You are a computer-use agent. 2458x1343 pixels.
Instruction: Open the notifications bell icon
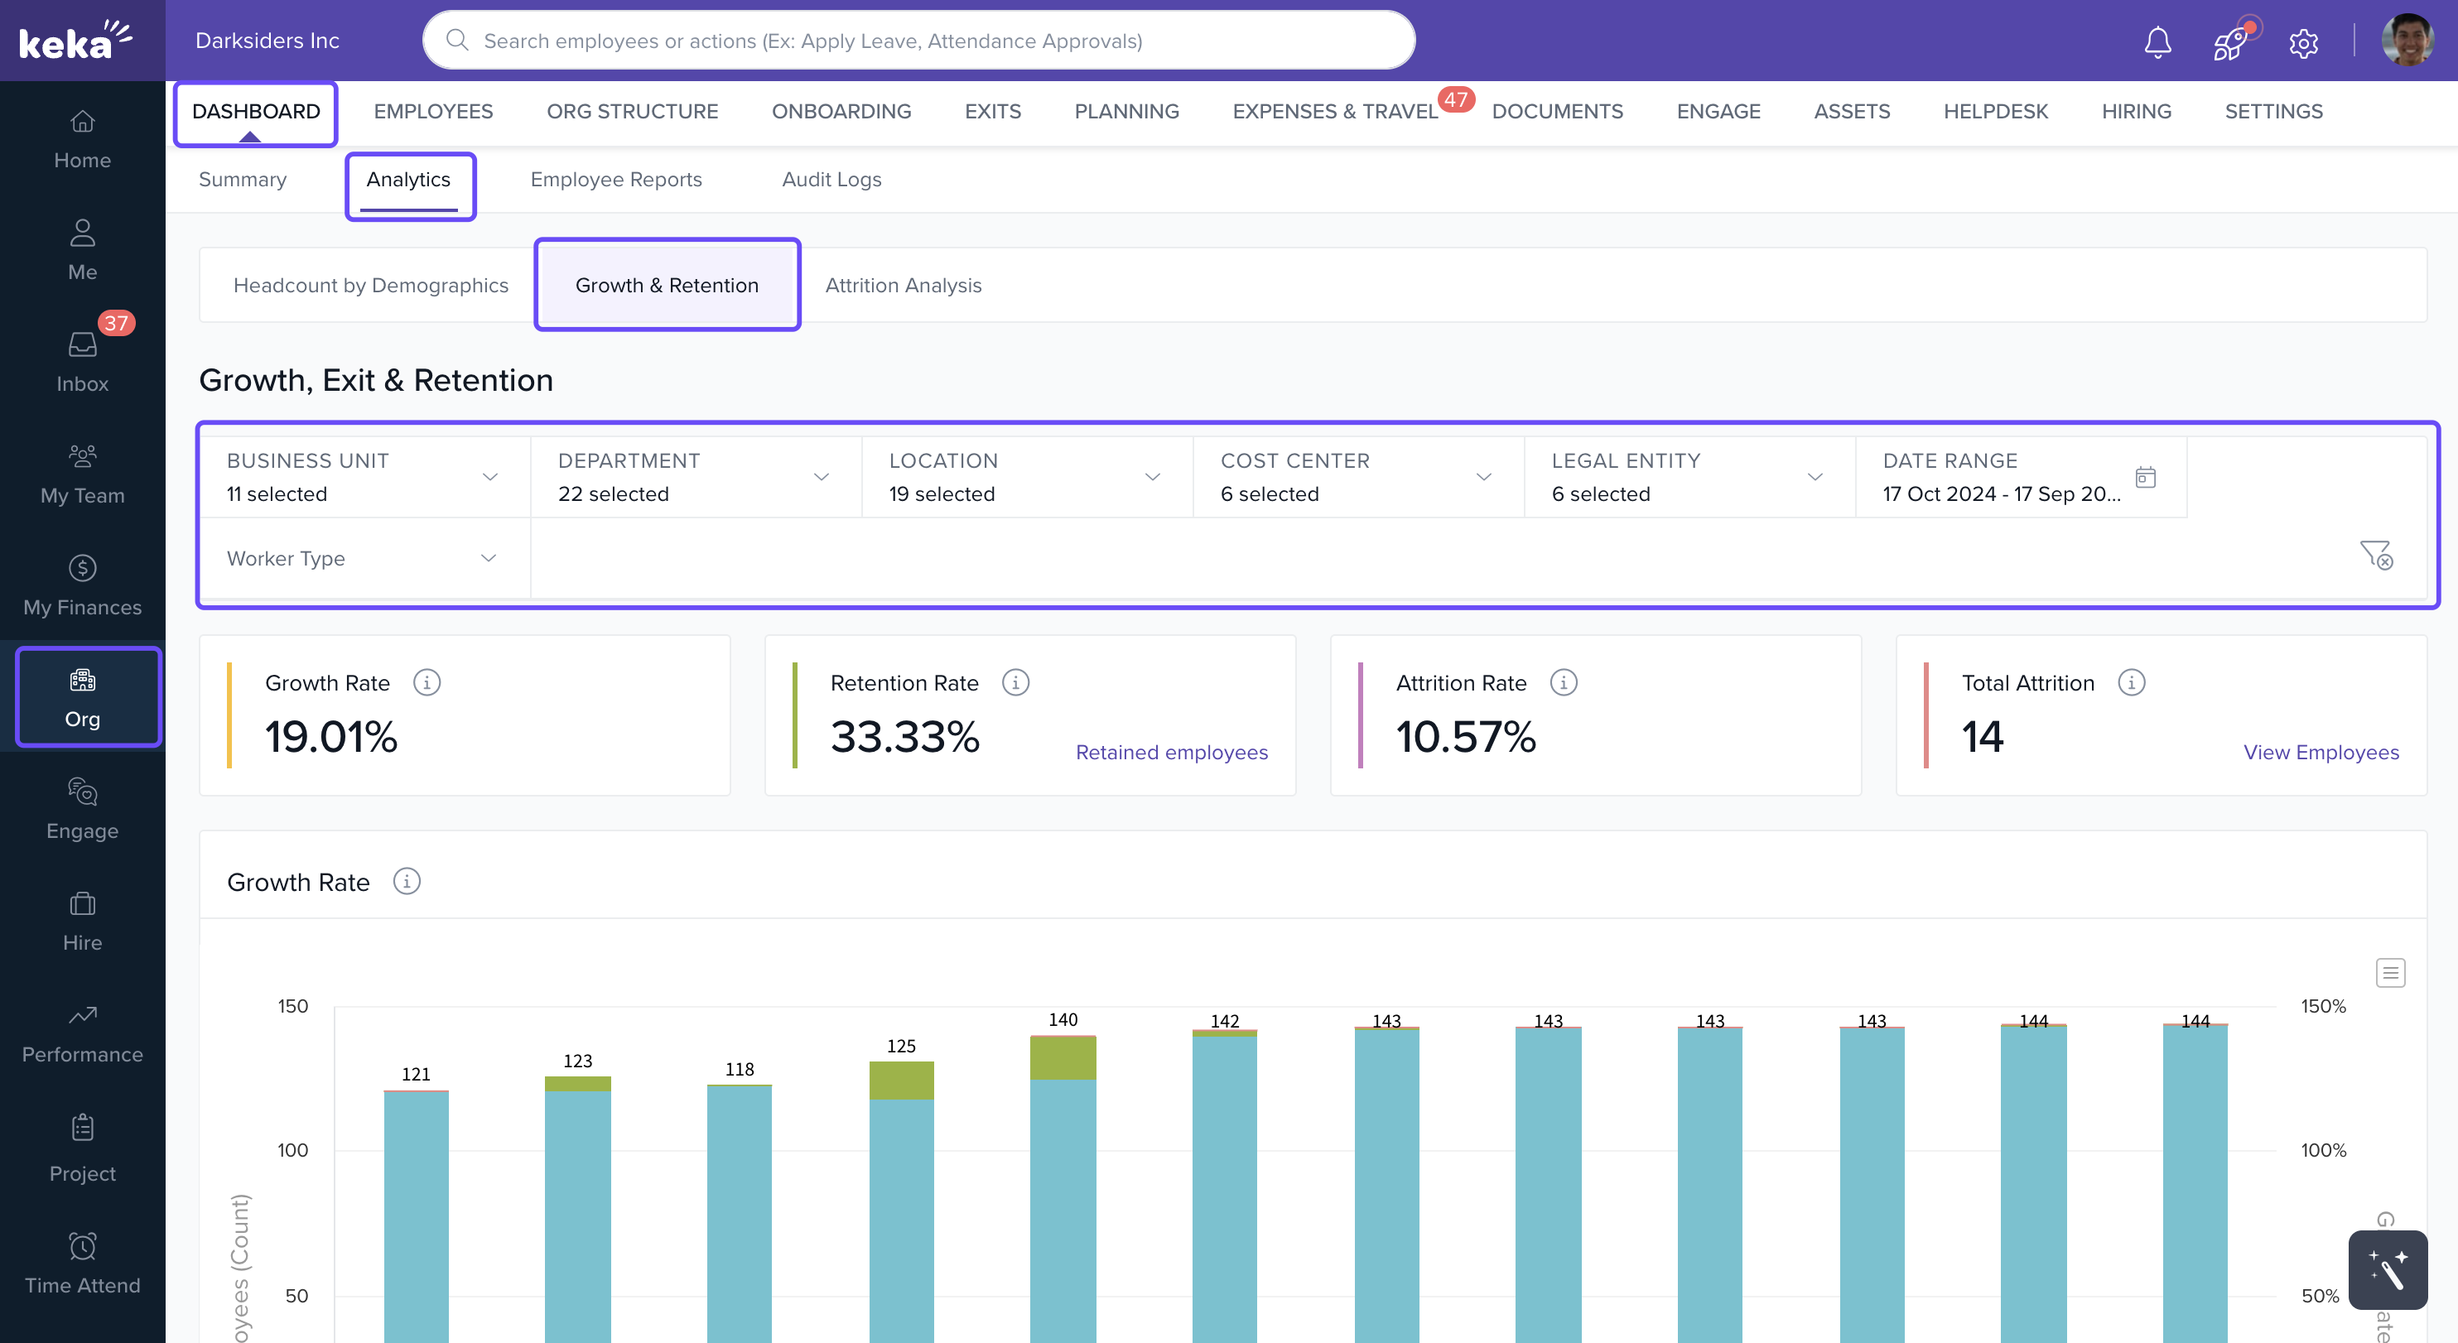point(2157,42)
